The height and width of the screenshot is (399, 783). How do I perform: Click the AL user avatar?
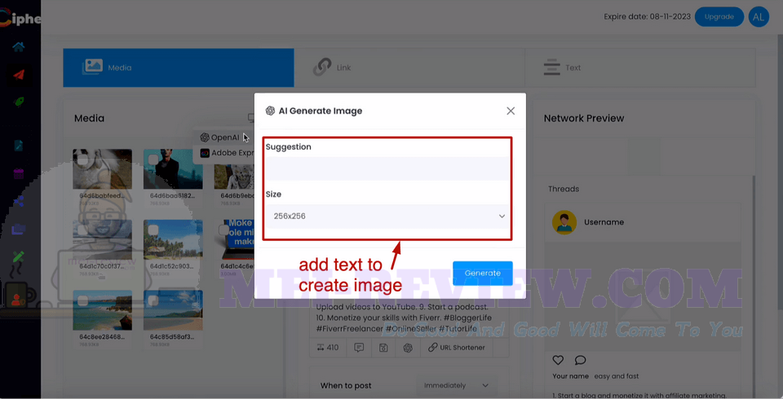(759, 17)
